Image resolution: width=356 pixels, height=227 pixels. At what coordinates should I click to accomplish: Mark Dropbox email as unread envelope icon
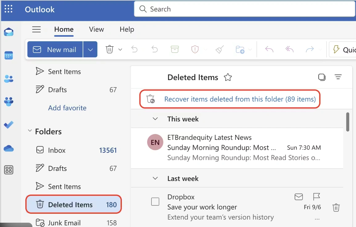coord(299,197)
